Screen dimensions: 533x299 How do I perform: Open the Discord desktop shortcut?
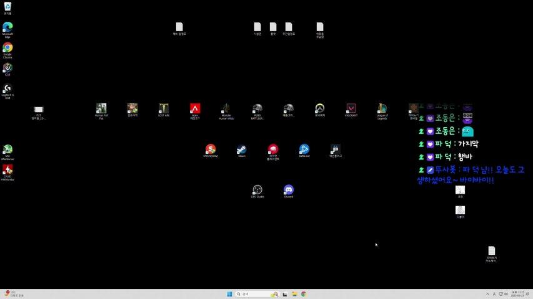pyautogui.click(x=289, y=191)
